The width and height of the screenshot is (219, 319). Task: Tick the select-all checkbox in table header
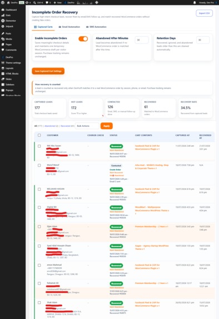(39, 135)
